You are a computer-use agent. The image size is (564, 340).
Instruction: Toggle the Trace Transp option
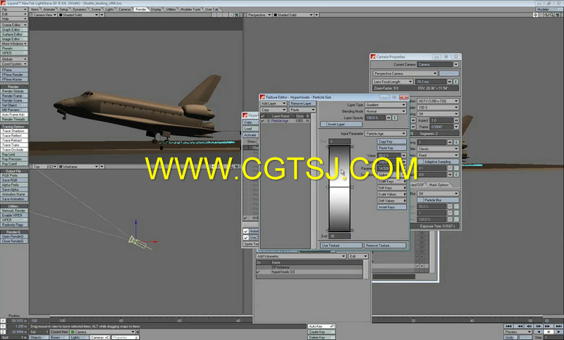point(14,145)
